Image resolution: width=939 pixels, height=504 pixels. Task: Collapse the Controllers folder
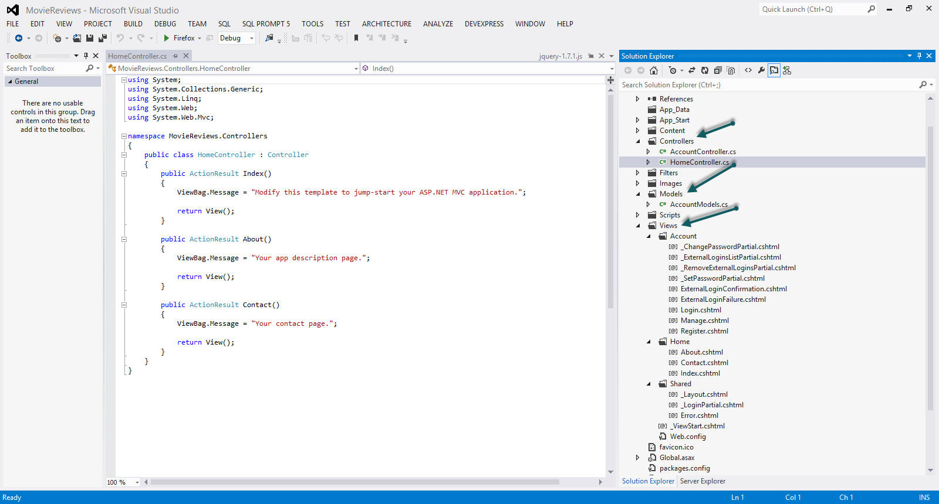[x=638, y=141]
